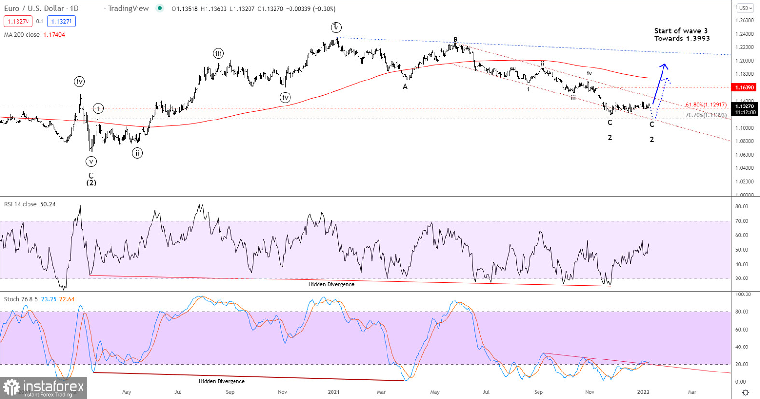Viewport: 760px width, 399px height.
Task: Click the TradingView source label
Action: [x=128, y=8]
